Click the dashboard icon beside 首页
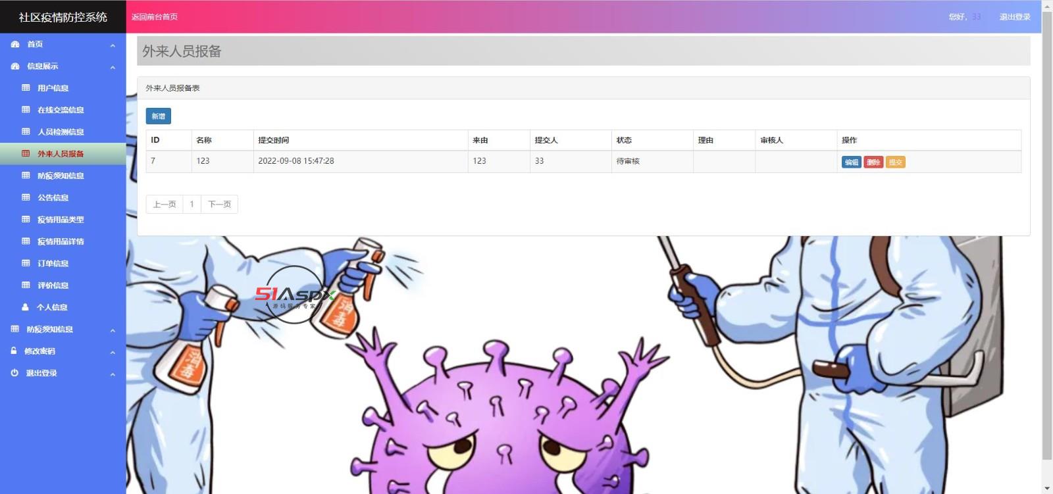Image resolution: width=1053 pixels, height=494 pixels. pyautogui.click(x=15, y=44)
